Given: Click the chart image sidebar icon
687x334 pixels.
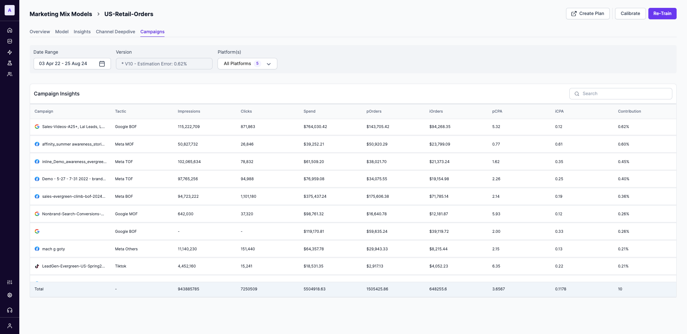Looking at the screenshot, I should tap(10, 41).
